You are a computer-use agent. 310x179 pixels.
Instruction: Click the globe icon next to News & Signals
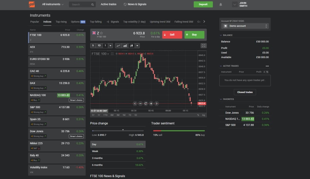tap(125, 4)
